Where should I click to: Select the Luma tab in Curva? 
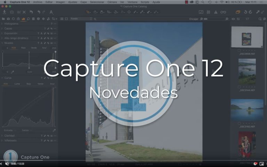[17, 84]
